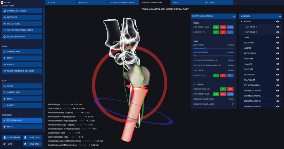Click the Disior logo

pyautogui.click(x=5, y=3)
